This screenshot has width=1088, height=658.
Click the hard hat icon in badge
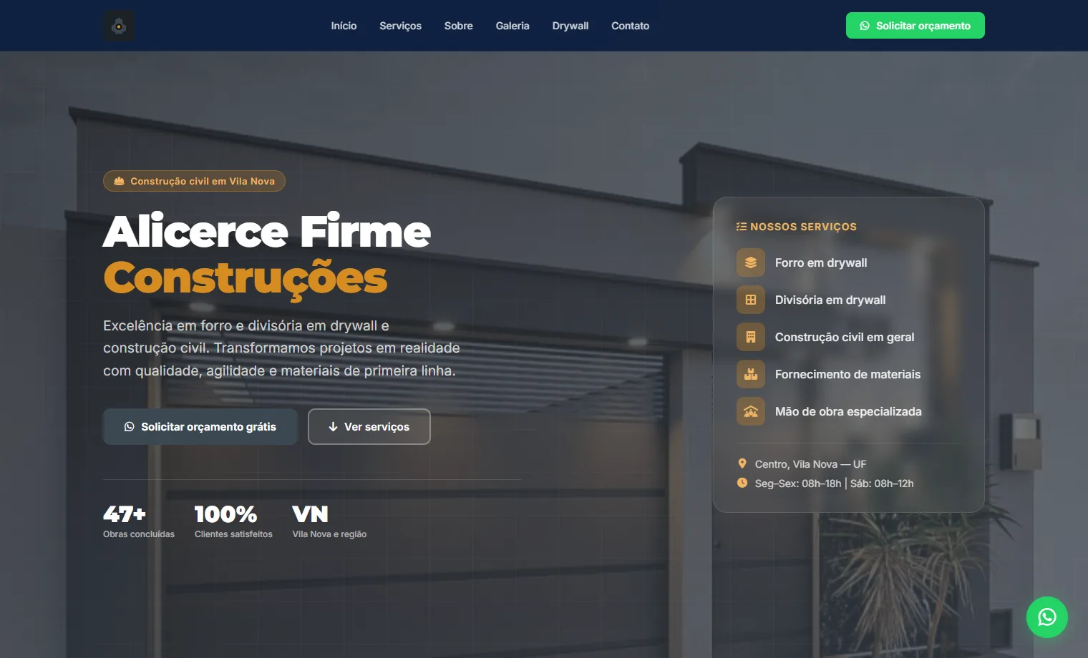click(120, 181)
